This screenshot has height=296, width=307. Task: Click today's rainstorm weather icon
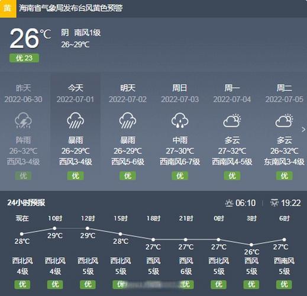76,120
